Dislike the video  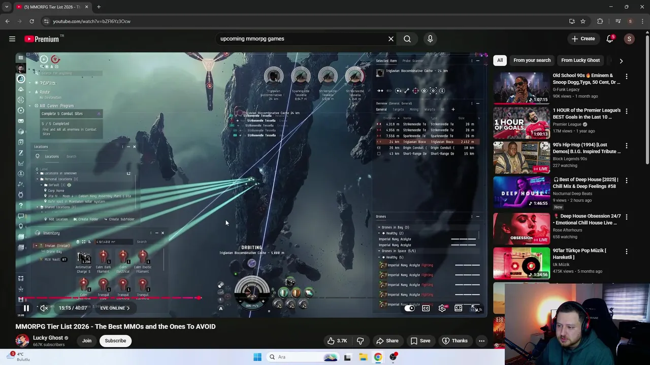click(361, 341)
